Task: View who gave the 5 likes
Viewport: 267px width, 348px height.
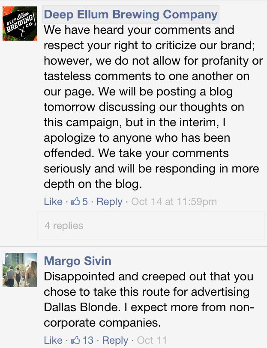Action: click(x=85, y=202)
